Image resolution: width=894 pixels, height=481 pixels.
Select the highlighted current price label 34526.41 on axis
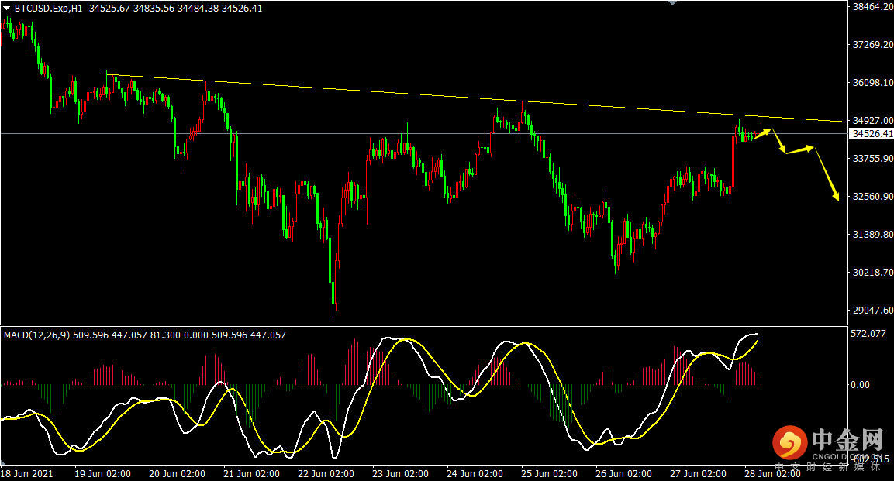(872, 134)
